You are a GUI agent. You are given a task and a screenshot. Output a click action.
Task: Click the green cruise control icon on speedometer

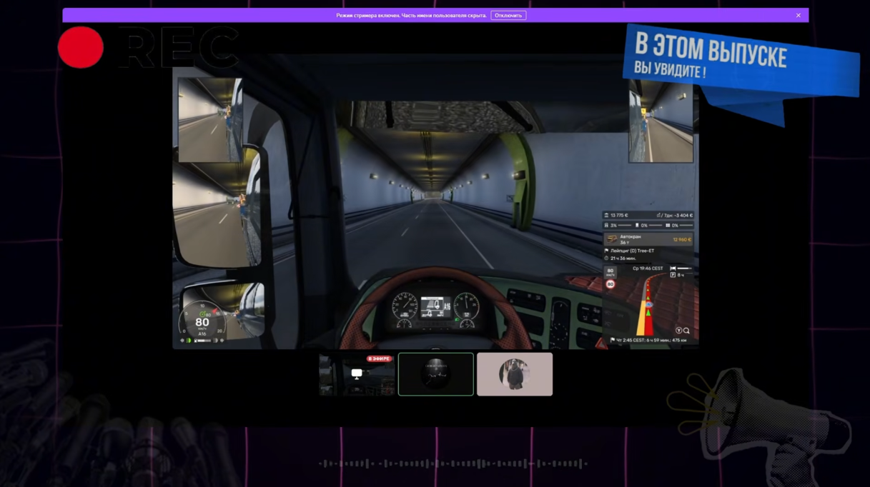click(x=202, y=313)
